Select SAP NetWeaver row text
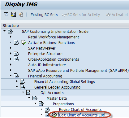Viewport: 129px width, 118px height. click(x=42, y=48)
